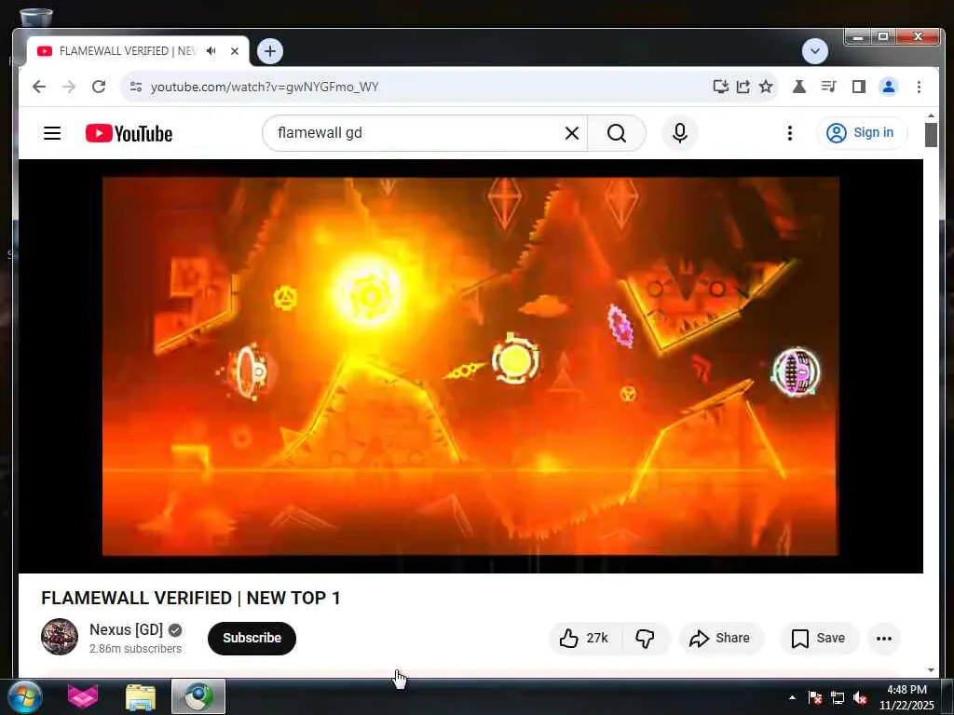Expand the tab search dropdown
This screenshot has width=954, height=715.
pos(814,51)
